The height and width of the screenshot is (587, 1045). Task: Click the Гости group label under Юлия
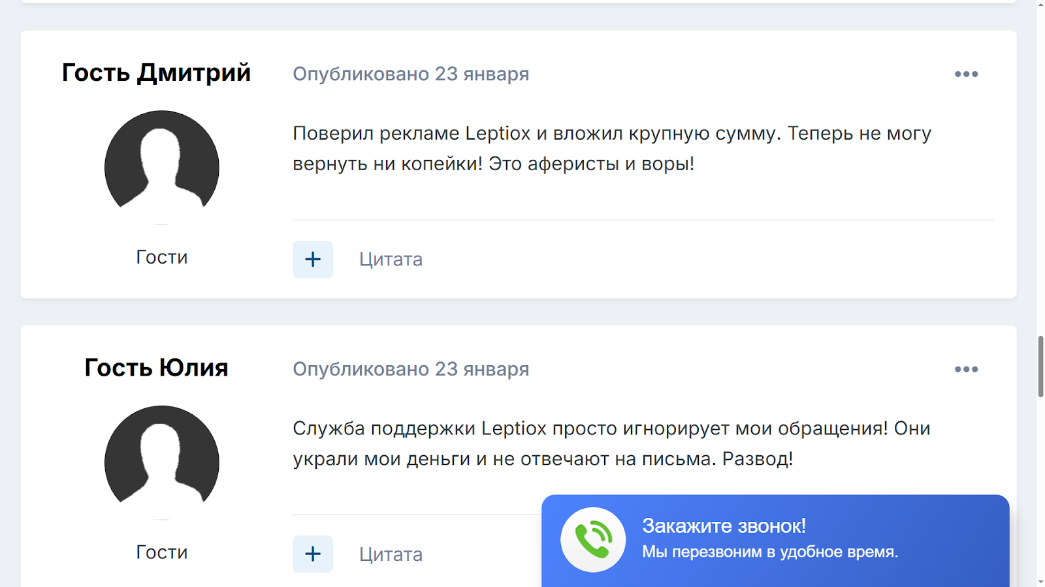[x=161, y=552]
